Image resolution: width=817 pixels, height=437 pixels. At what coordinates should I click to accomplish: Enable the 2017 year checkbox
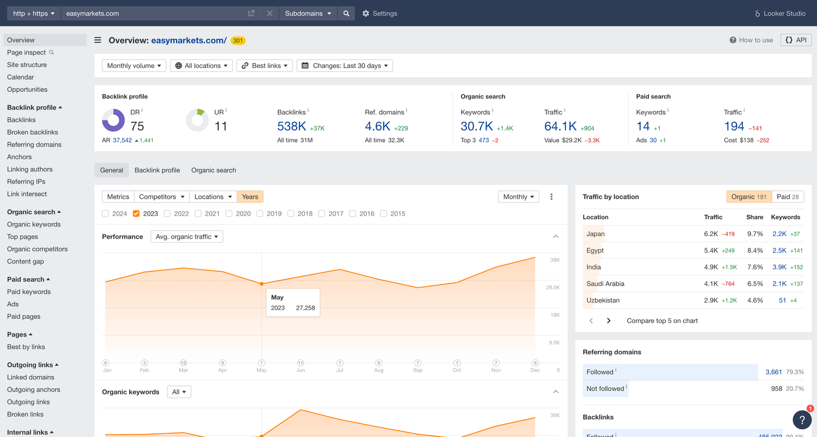tap(322, 214)
